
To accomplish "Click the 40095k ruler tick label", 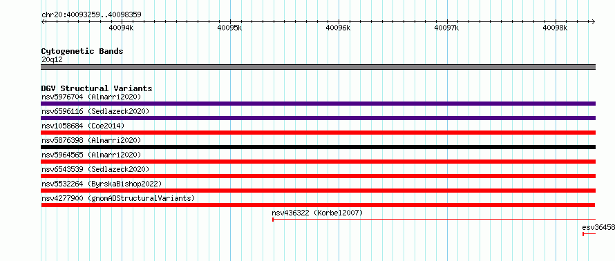I will point(230,28).
